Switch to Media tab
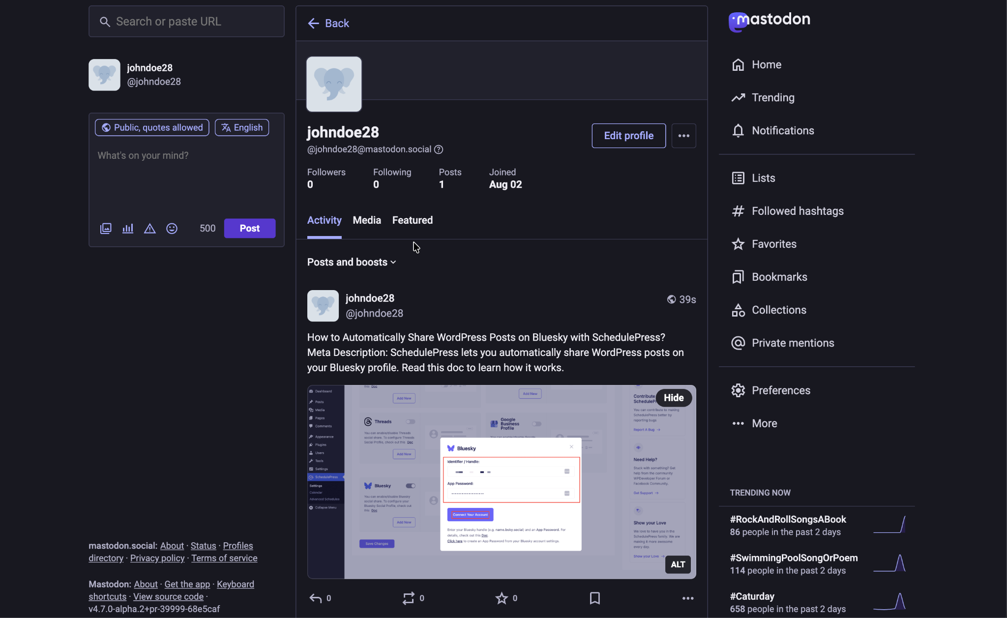Screen dimensions: 1007x618 pos(367,221)
